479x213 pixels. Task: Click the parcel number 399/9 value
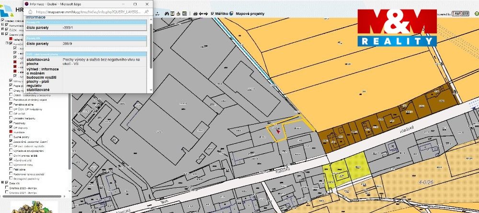[x=68, y=43]
